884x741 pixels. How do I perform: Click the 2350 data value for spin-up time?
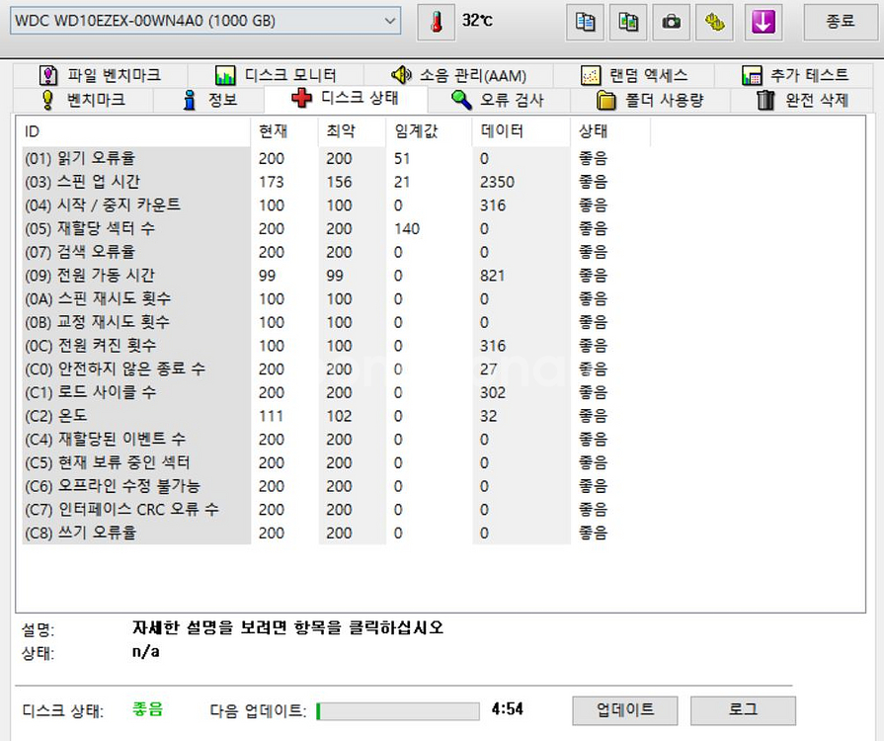[x=497, y=182]
